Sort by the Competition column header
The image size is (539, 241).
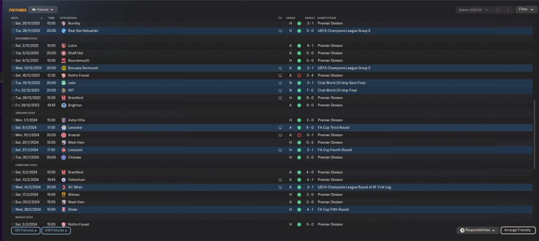coord(327,18)
